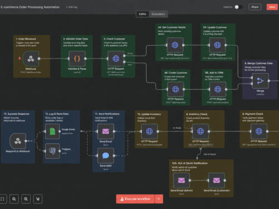Viewport: 279px width, 209px height.
Task: Open the Send Email (Customer) node
Action: [x=217, y=181]
